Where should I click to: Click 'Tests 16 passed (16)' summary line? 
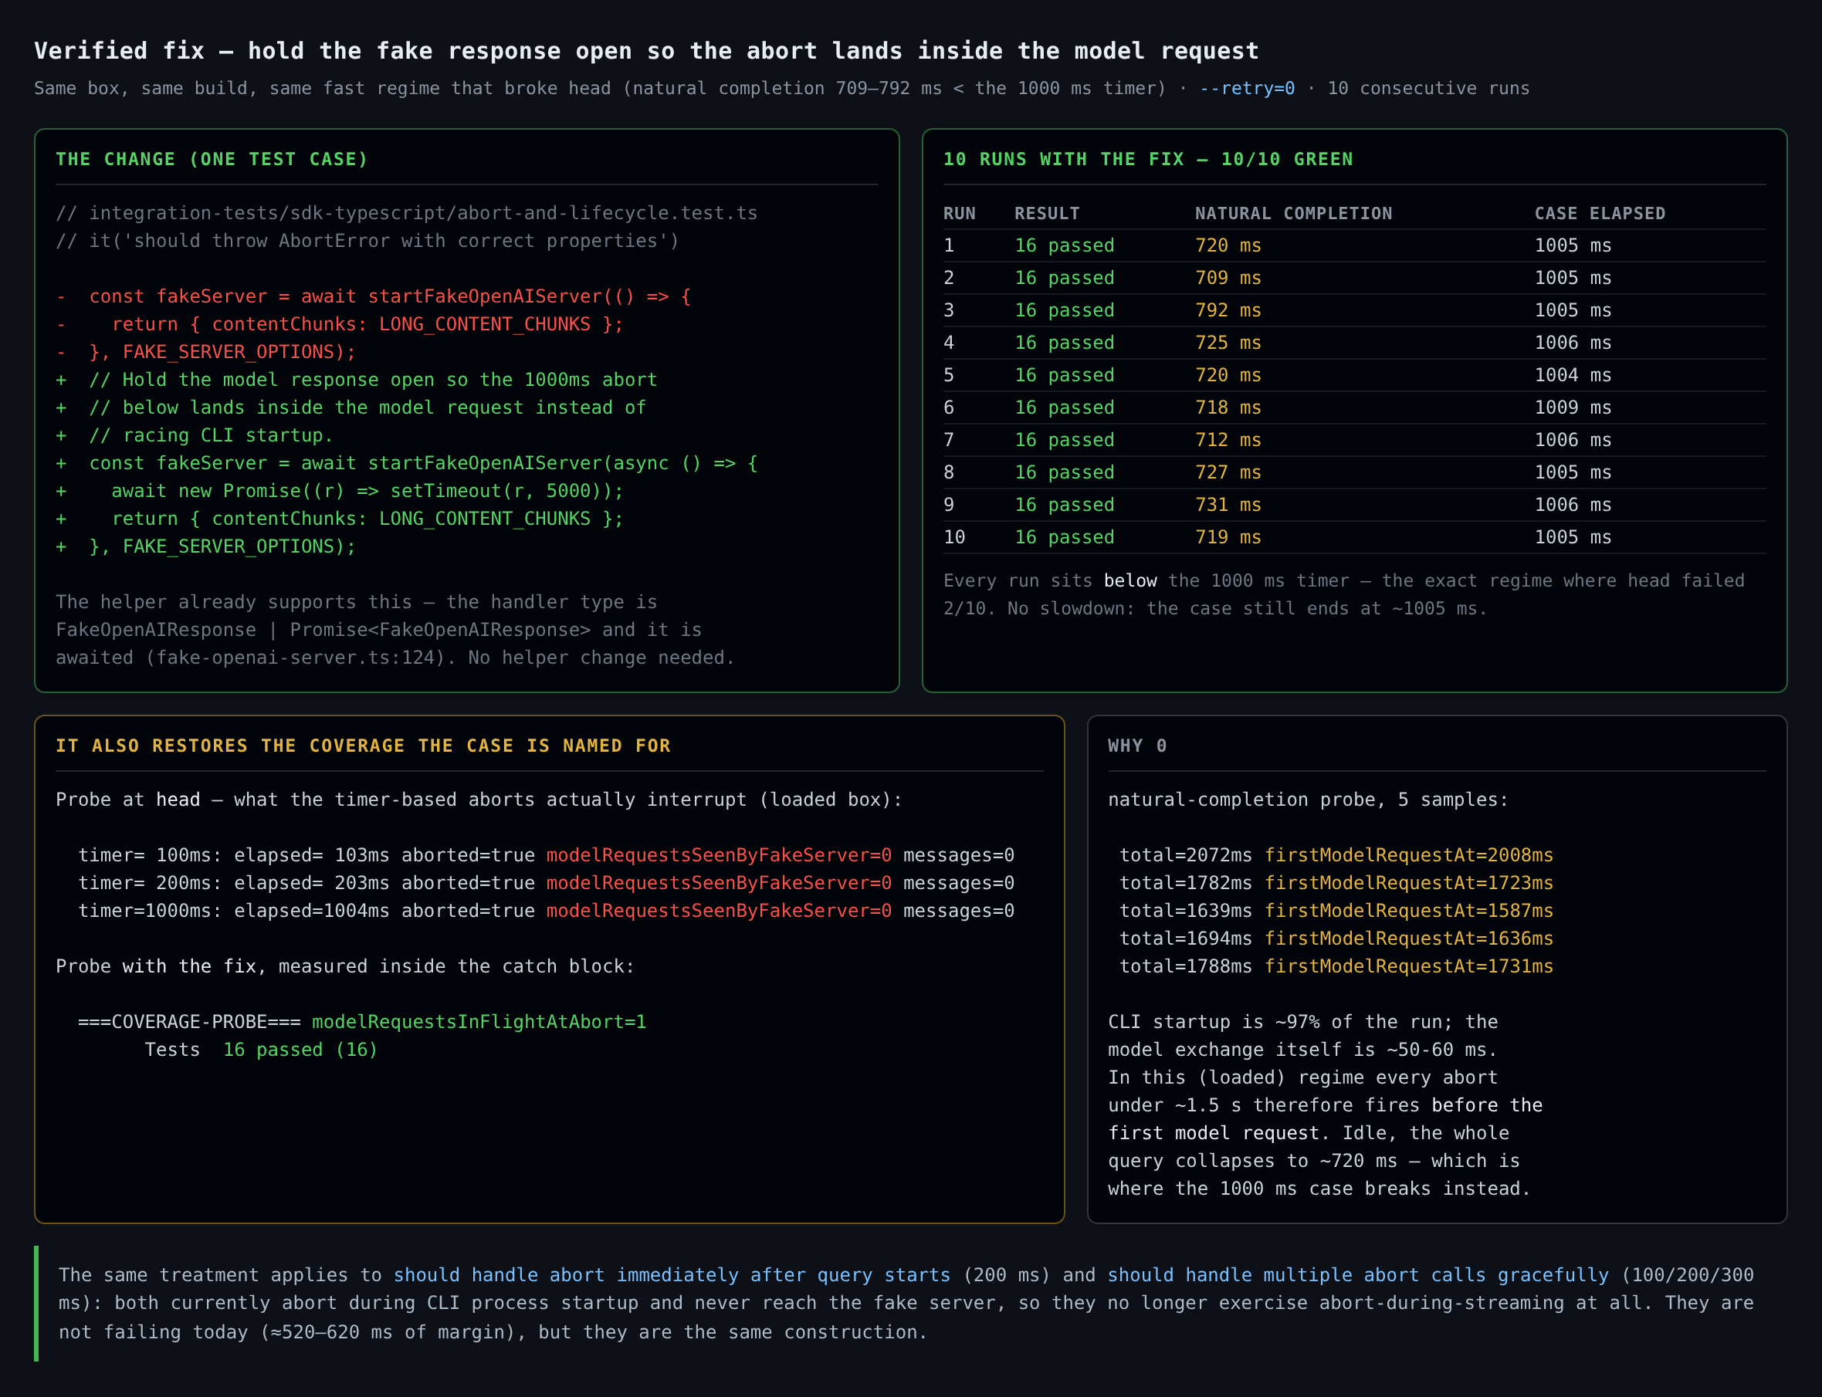coord(261,1050)
